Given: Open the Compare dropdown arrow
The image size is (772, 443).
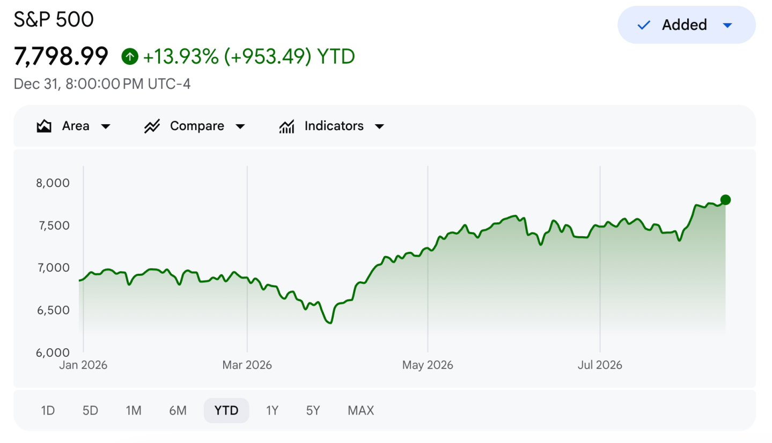Looking at the screenshot, I should [240, 127].
